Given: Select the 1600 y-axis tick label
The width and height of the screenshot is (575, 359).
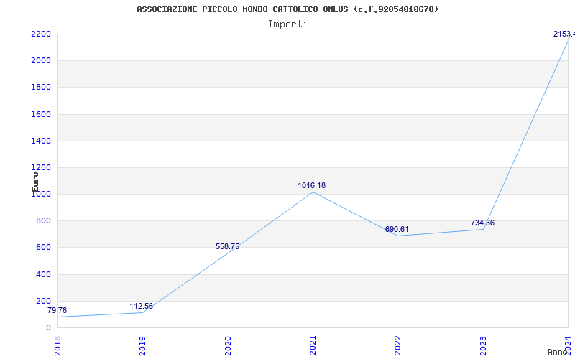Looking at the screenshot, I should (x=41, y=114).
